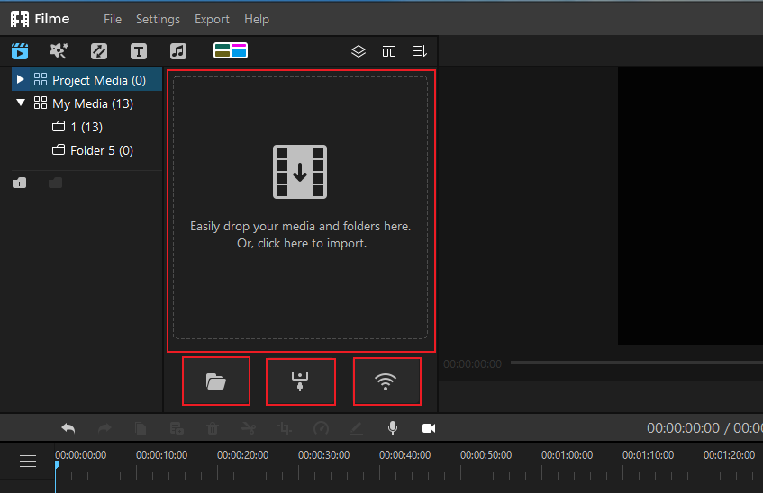Open the File menu
The image size is (763, 493).
[113, 19]
